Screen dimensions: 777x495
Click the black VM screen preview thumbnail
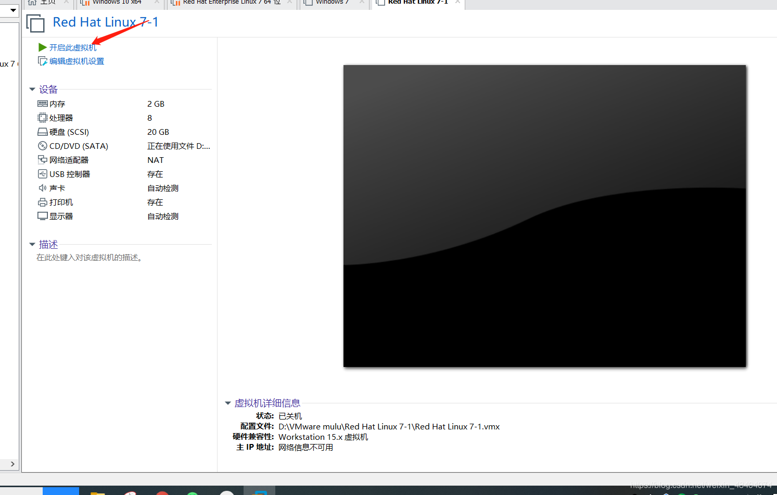click(544, 216)
